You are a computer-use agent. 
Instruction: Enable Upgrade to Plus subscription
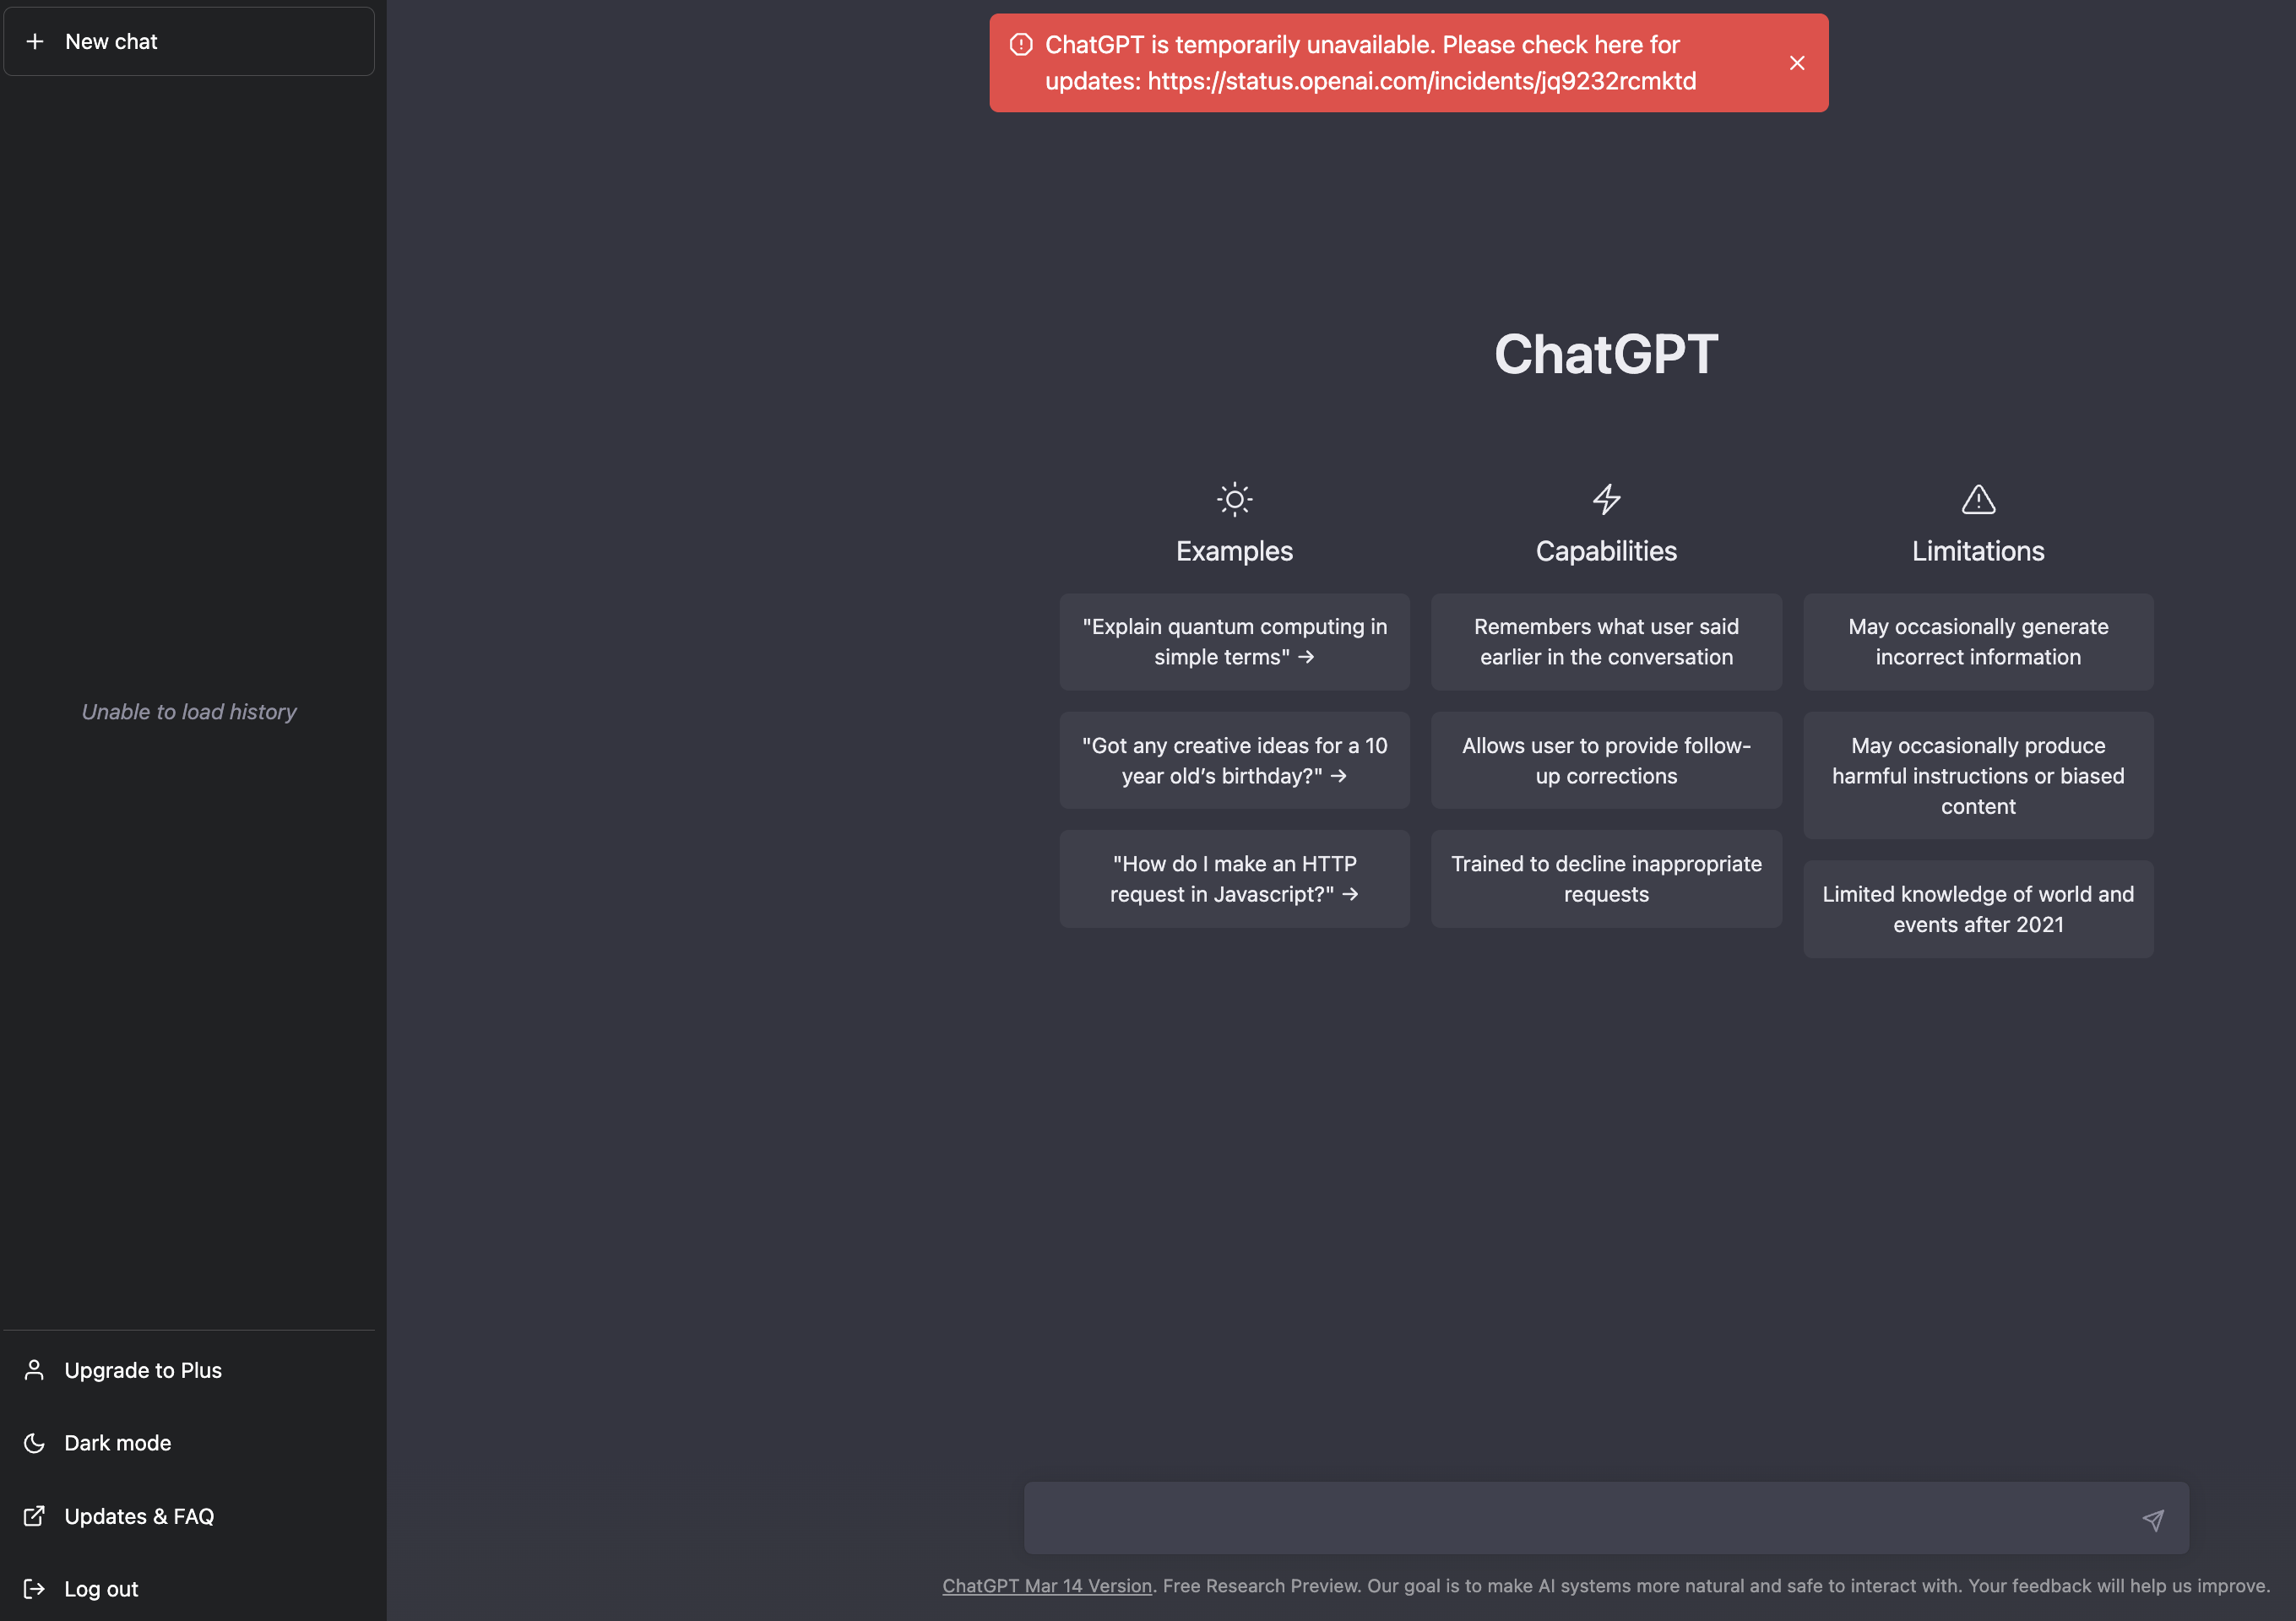tap(142, 1369)
